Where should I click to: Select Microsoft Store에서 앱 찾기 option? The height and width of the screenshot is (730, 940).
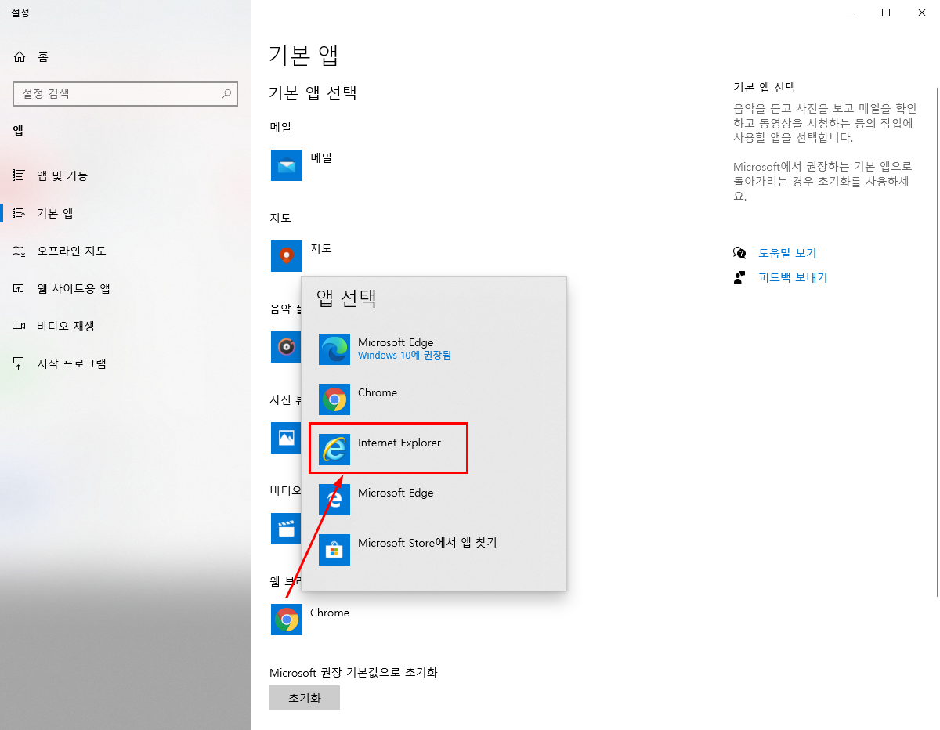click(434, 550)
